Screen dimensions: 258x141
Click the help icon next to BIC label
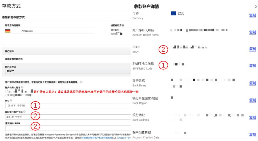tap(11, 100)
